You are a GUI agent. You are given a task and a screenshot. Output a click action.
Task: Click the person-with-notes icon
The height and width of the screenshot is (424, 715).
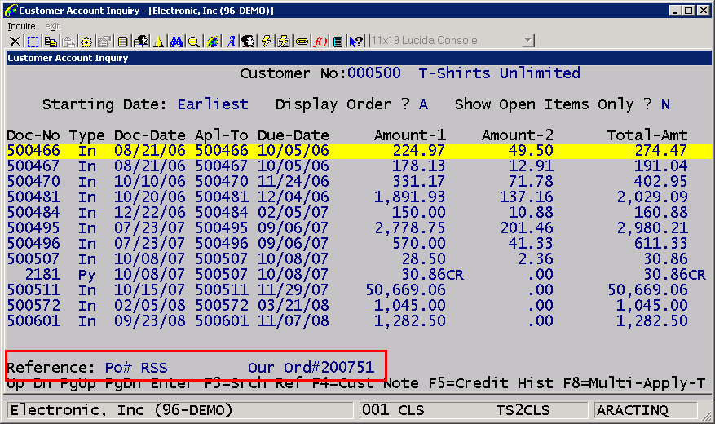pyautogui.click(x=140, y=42)
